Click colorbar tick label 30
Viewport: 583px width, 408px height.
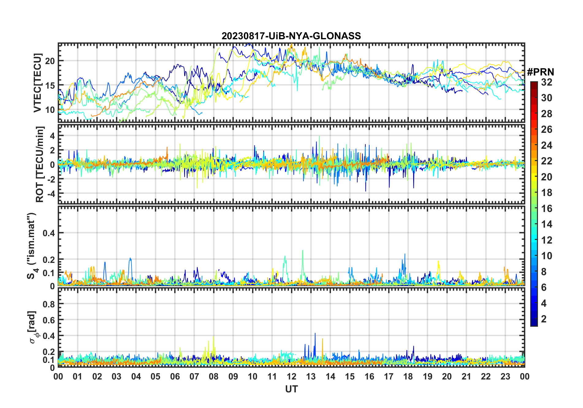[x=547, y=98]
